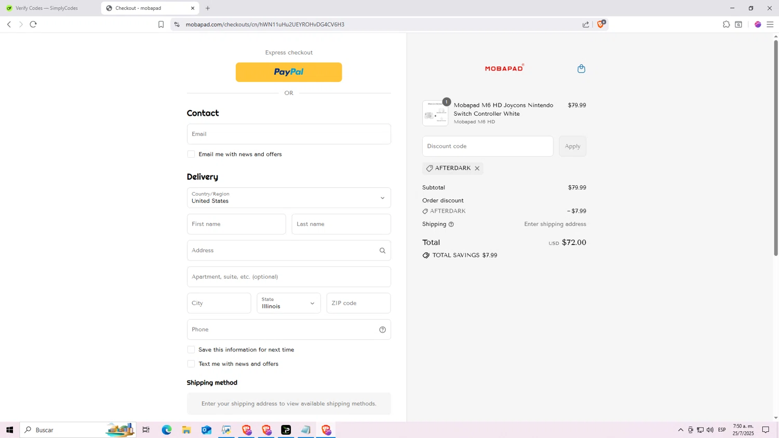Open Brave wallet icon in toolbar
This screenshot has height=438, width=779.
point(738,24)
